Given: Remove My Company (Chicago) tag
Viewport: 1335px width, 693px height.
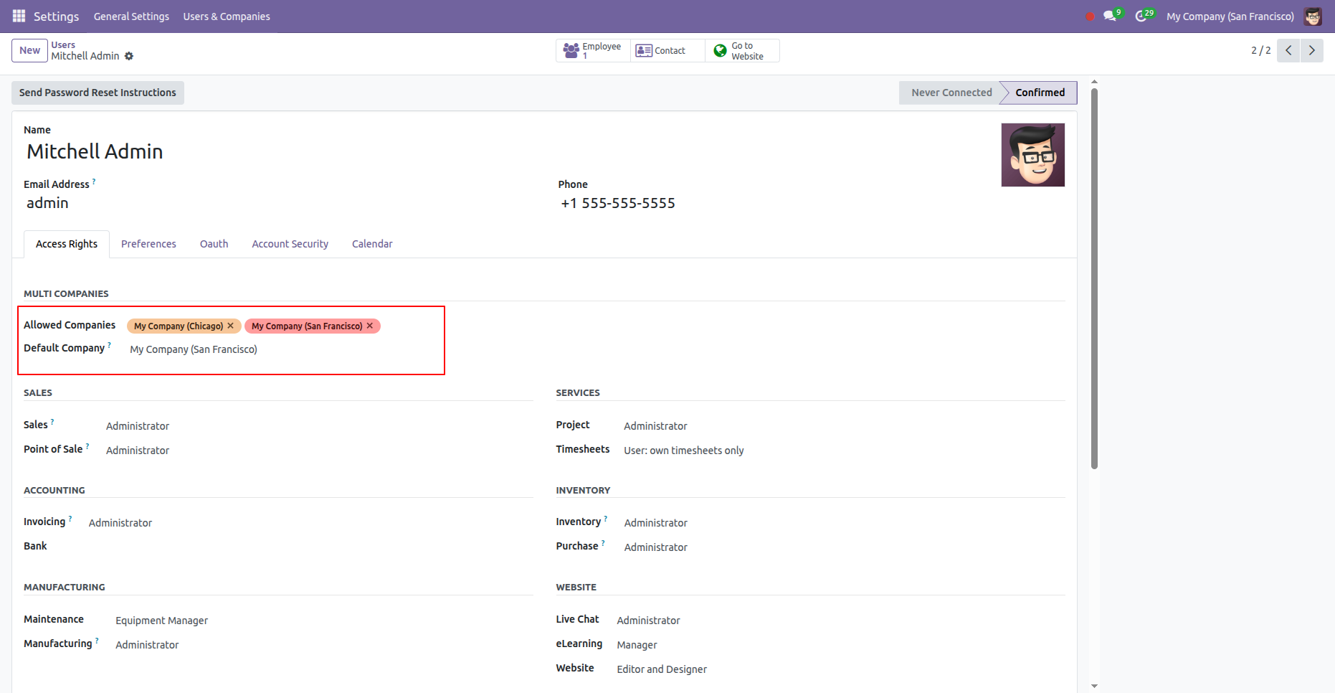Looking at the screenshot, I should pos(231,326).
